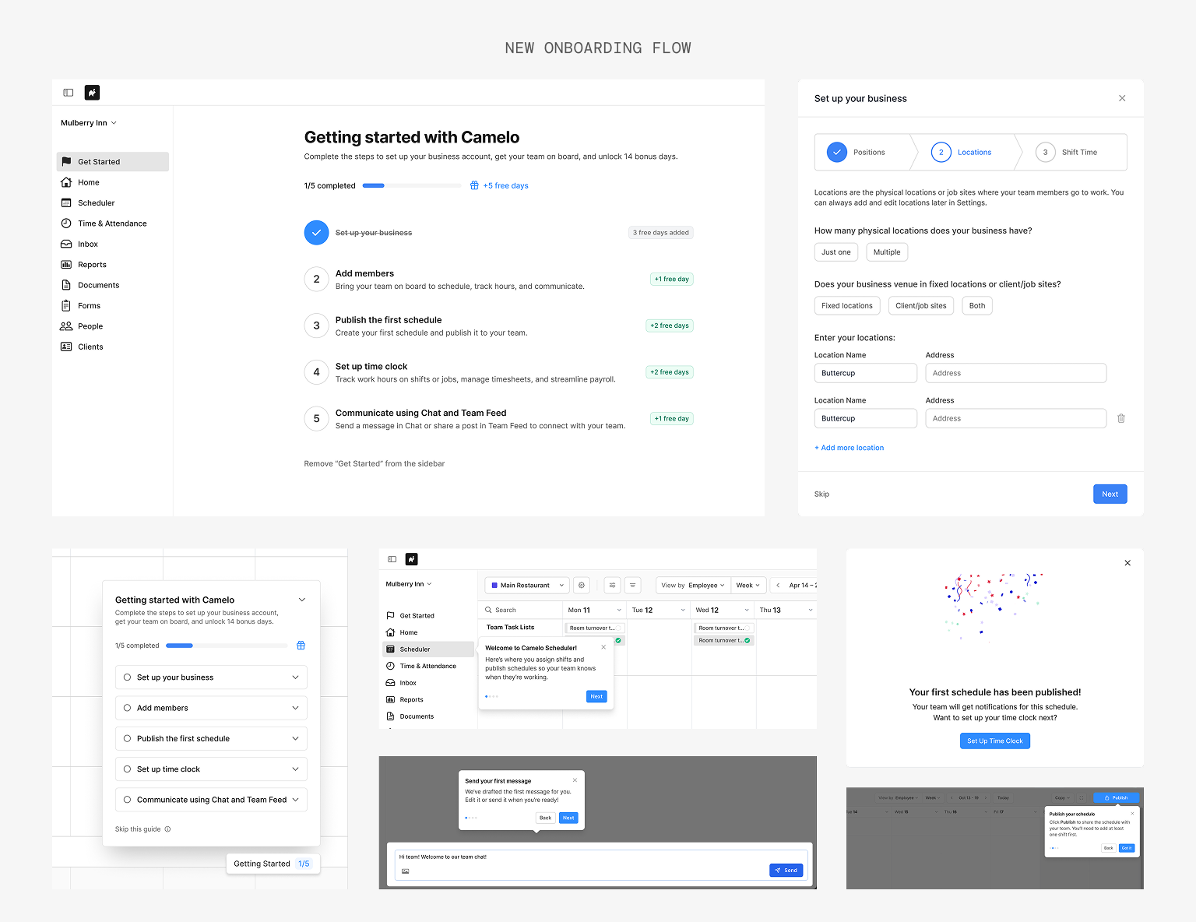Delete second Buttercup location with trash icon
This screenshot has width=1196, height=922.
tap(1121, 418)
